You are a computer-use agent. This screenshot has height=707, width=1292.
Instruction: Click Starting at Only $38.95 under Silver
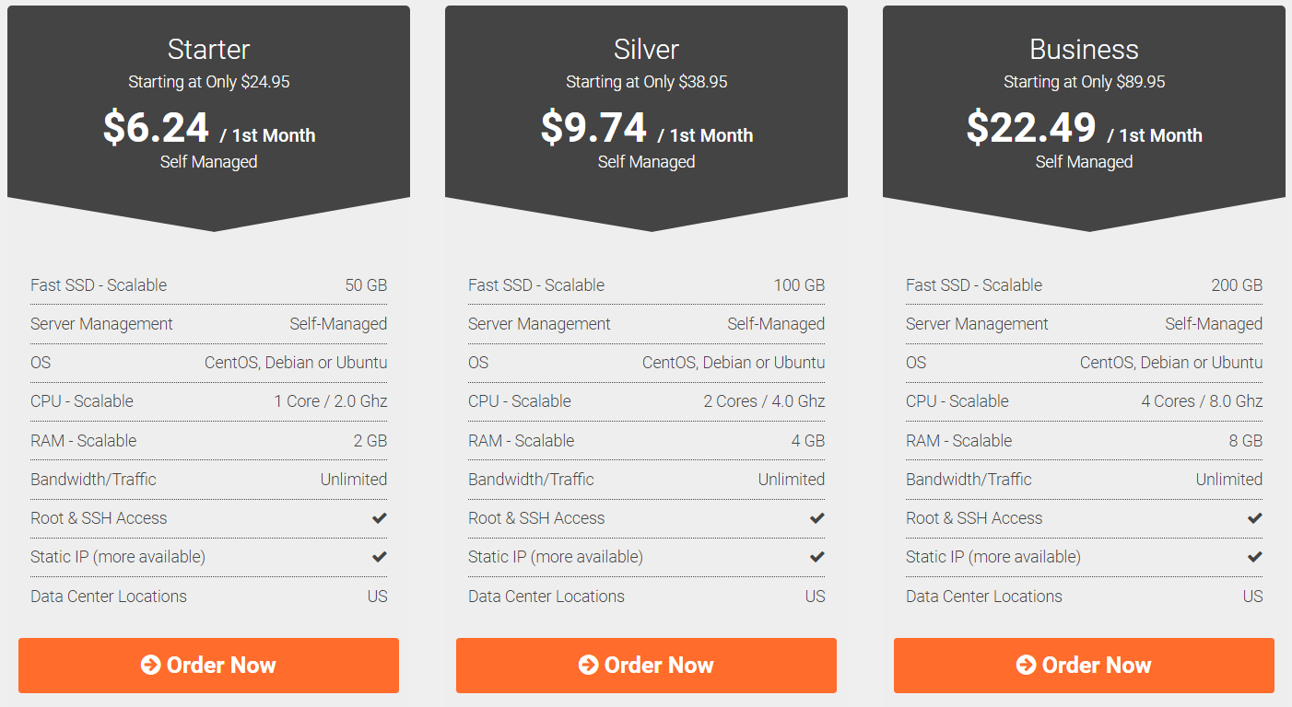646,81
